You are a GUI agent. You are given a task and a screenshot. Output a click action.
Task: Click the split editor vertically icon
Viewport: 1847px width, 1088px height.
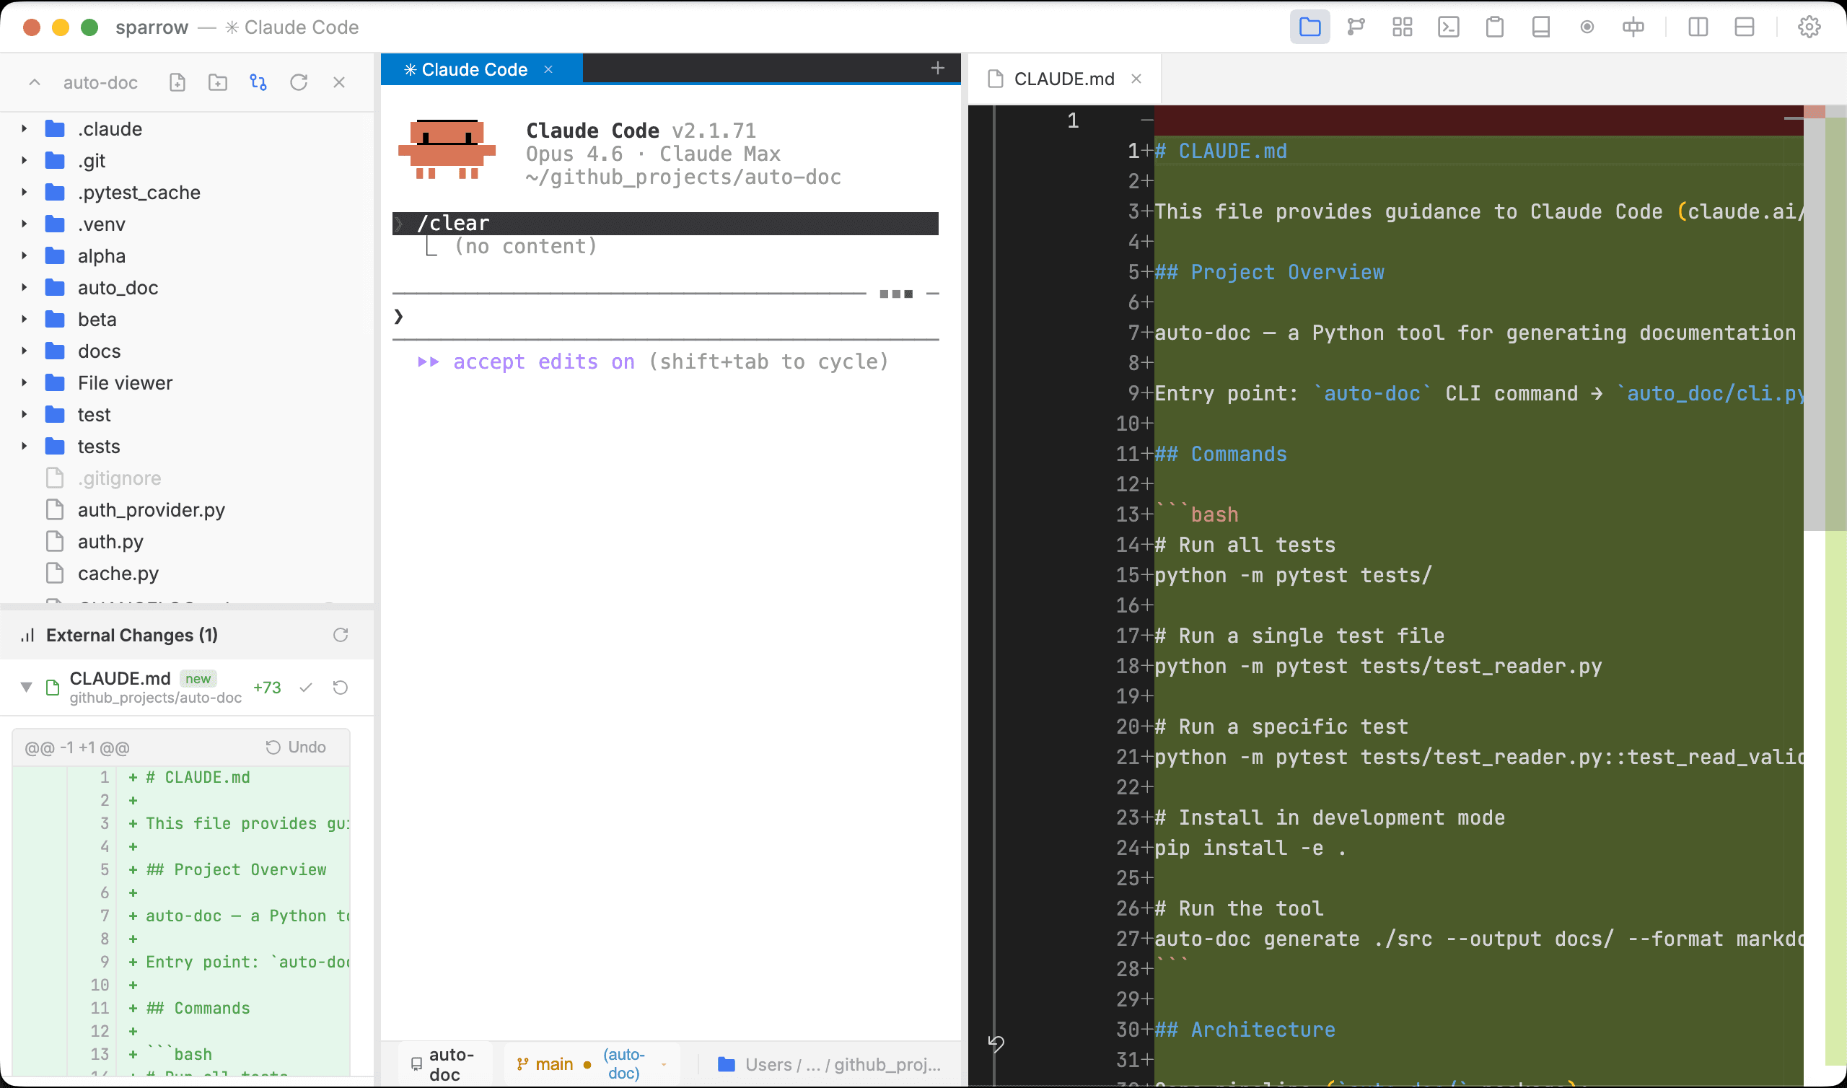(1698, 27)
